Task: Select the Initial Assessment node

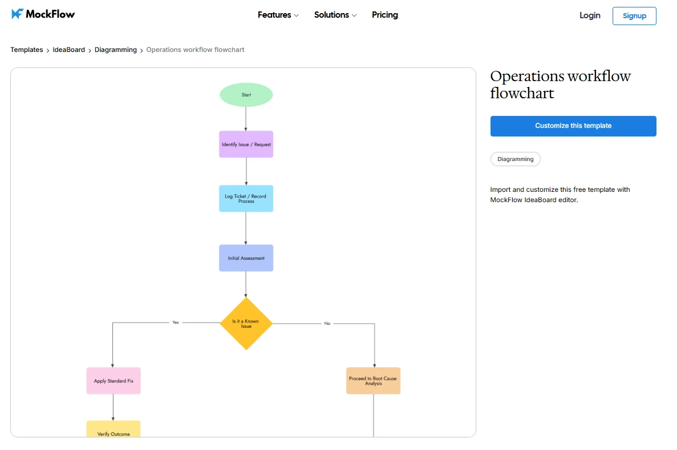Action: (246, 258)
